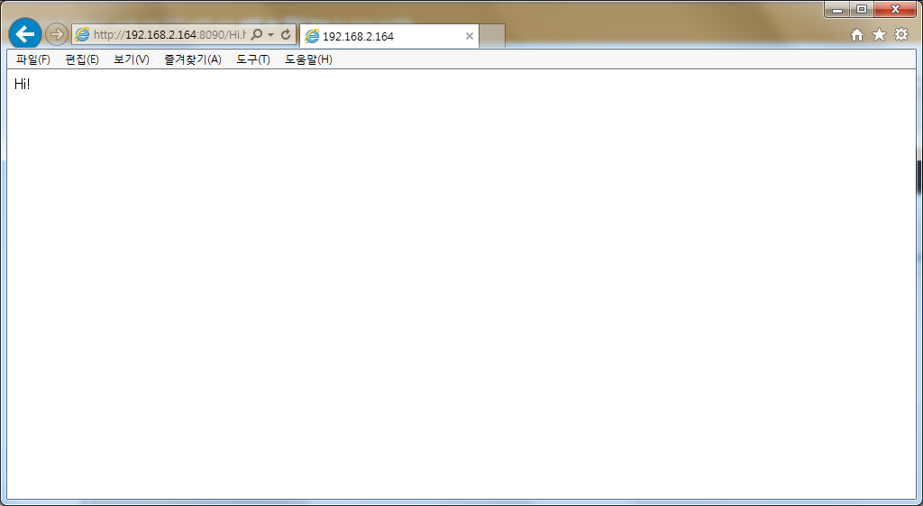Screen dimensions: 923x506
Task: Open Tools with the gear icon
Action: coord(901,35)
